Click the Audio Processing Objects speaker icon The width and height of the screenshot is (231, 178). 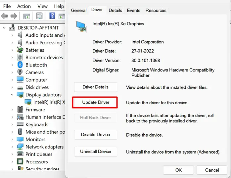click(x=20, y=42)
